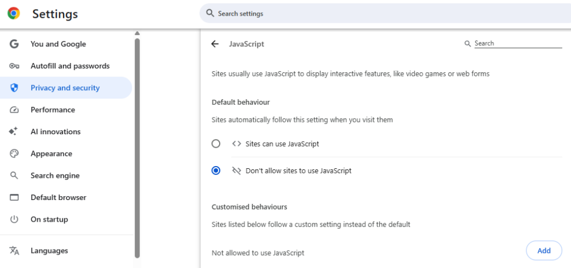Select 'Sites can use JavaScript' radio button

coord(216,144)
